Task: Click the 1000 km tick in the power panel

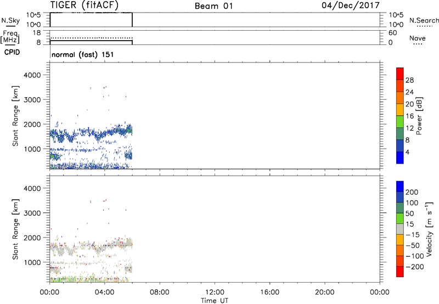Action: tap(32, 149)
